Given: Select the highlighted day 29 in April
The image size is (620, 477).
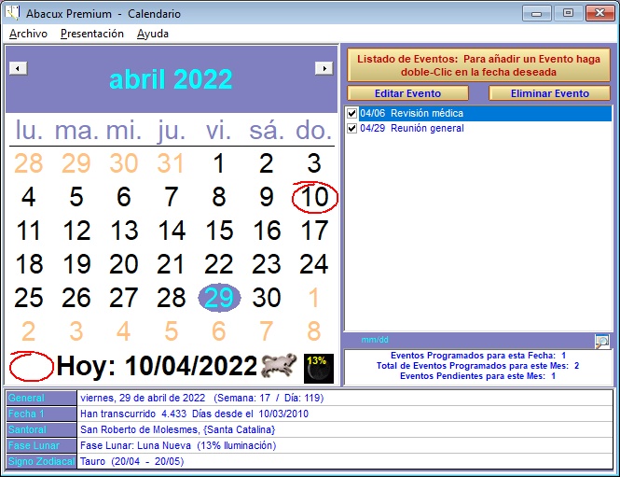Looking at the screenshot, I should click(219, 298).
